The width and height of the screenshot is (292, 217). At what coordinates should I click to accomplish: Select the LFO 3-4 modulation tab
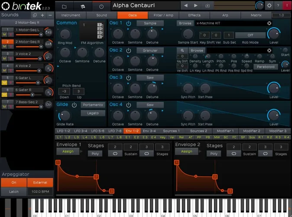pyautogui.click(x=81, y=131)
